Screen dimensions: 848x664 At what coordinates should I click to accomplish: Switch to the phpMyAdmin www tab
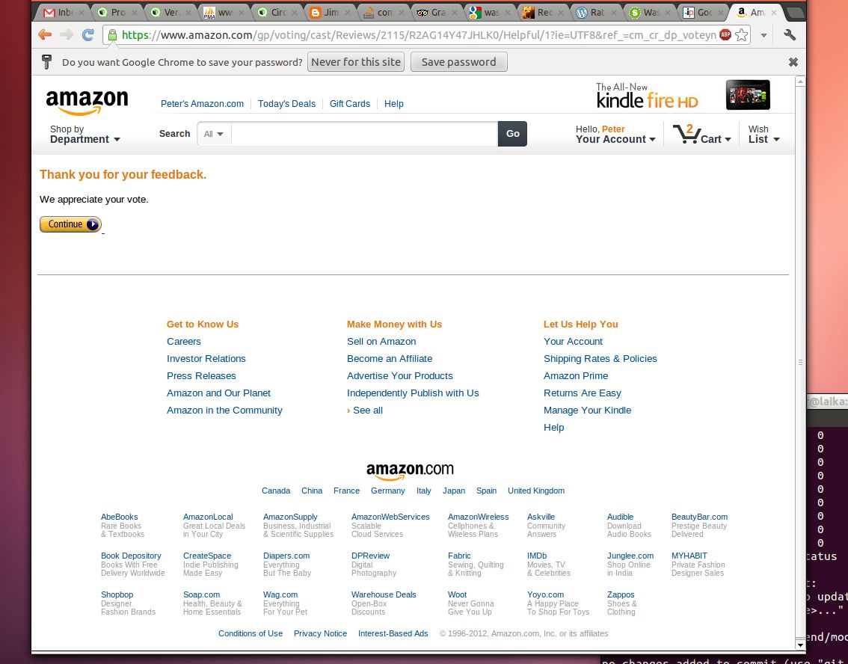(223, 13)
